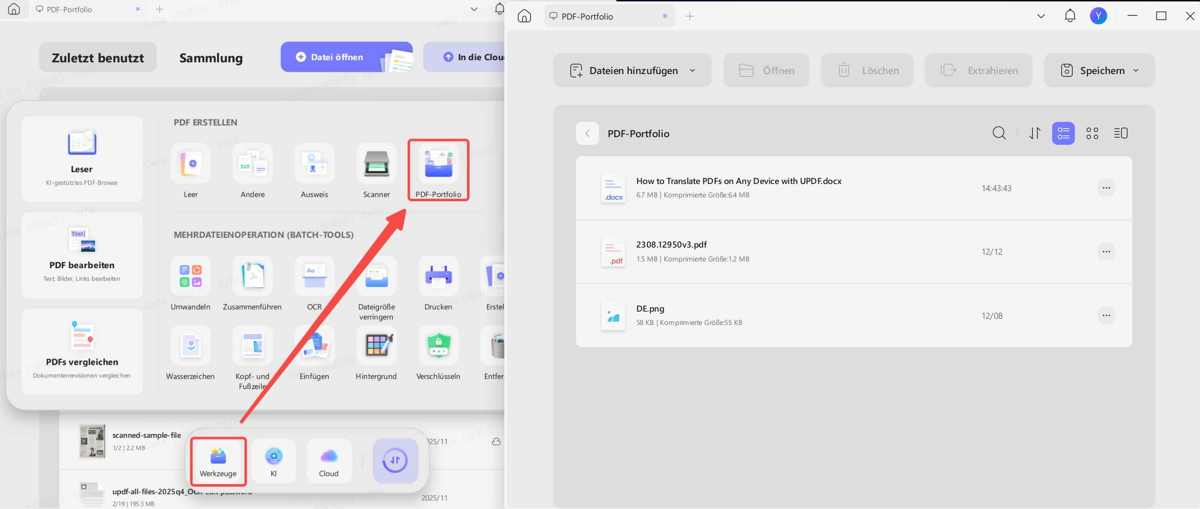Toggle the portfolio detail pane view
The height and width of the screenshot is (509, 1200).
click(x=1121, y=133)
